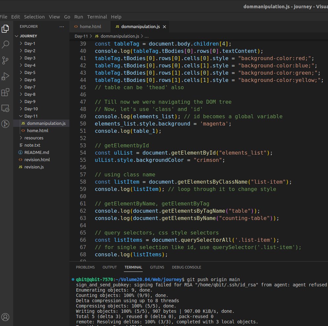Open home.html in the explorer tree
The width and height of the screenshot is (328, 326).
click(41, 131)
